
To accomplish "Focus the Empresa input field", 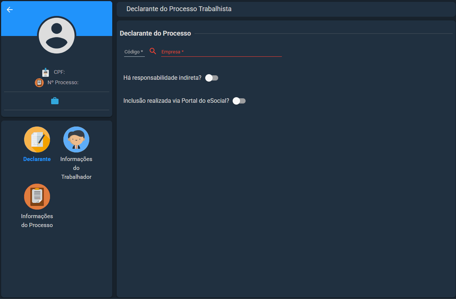I will (222, 52).
